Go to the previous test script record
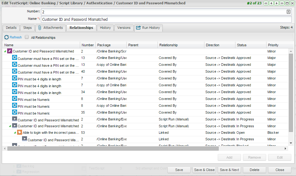Image resolution: width=296 pixels, height=176 pixels. (x=271, y=3)
